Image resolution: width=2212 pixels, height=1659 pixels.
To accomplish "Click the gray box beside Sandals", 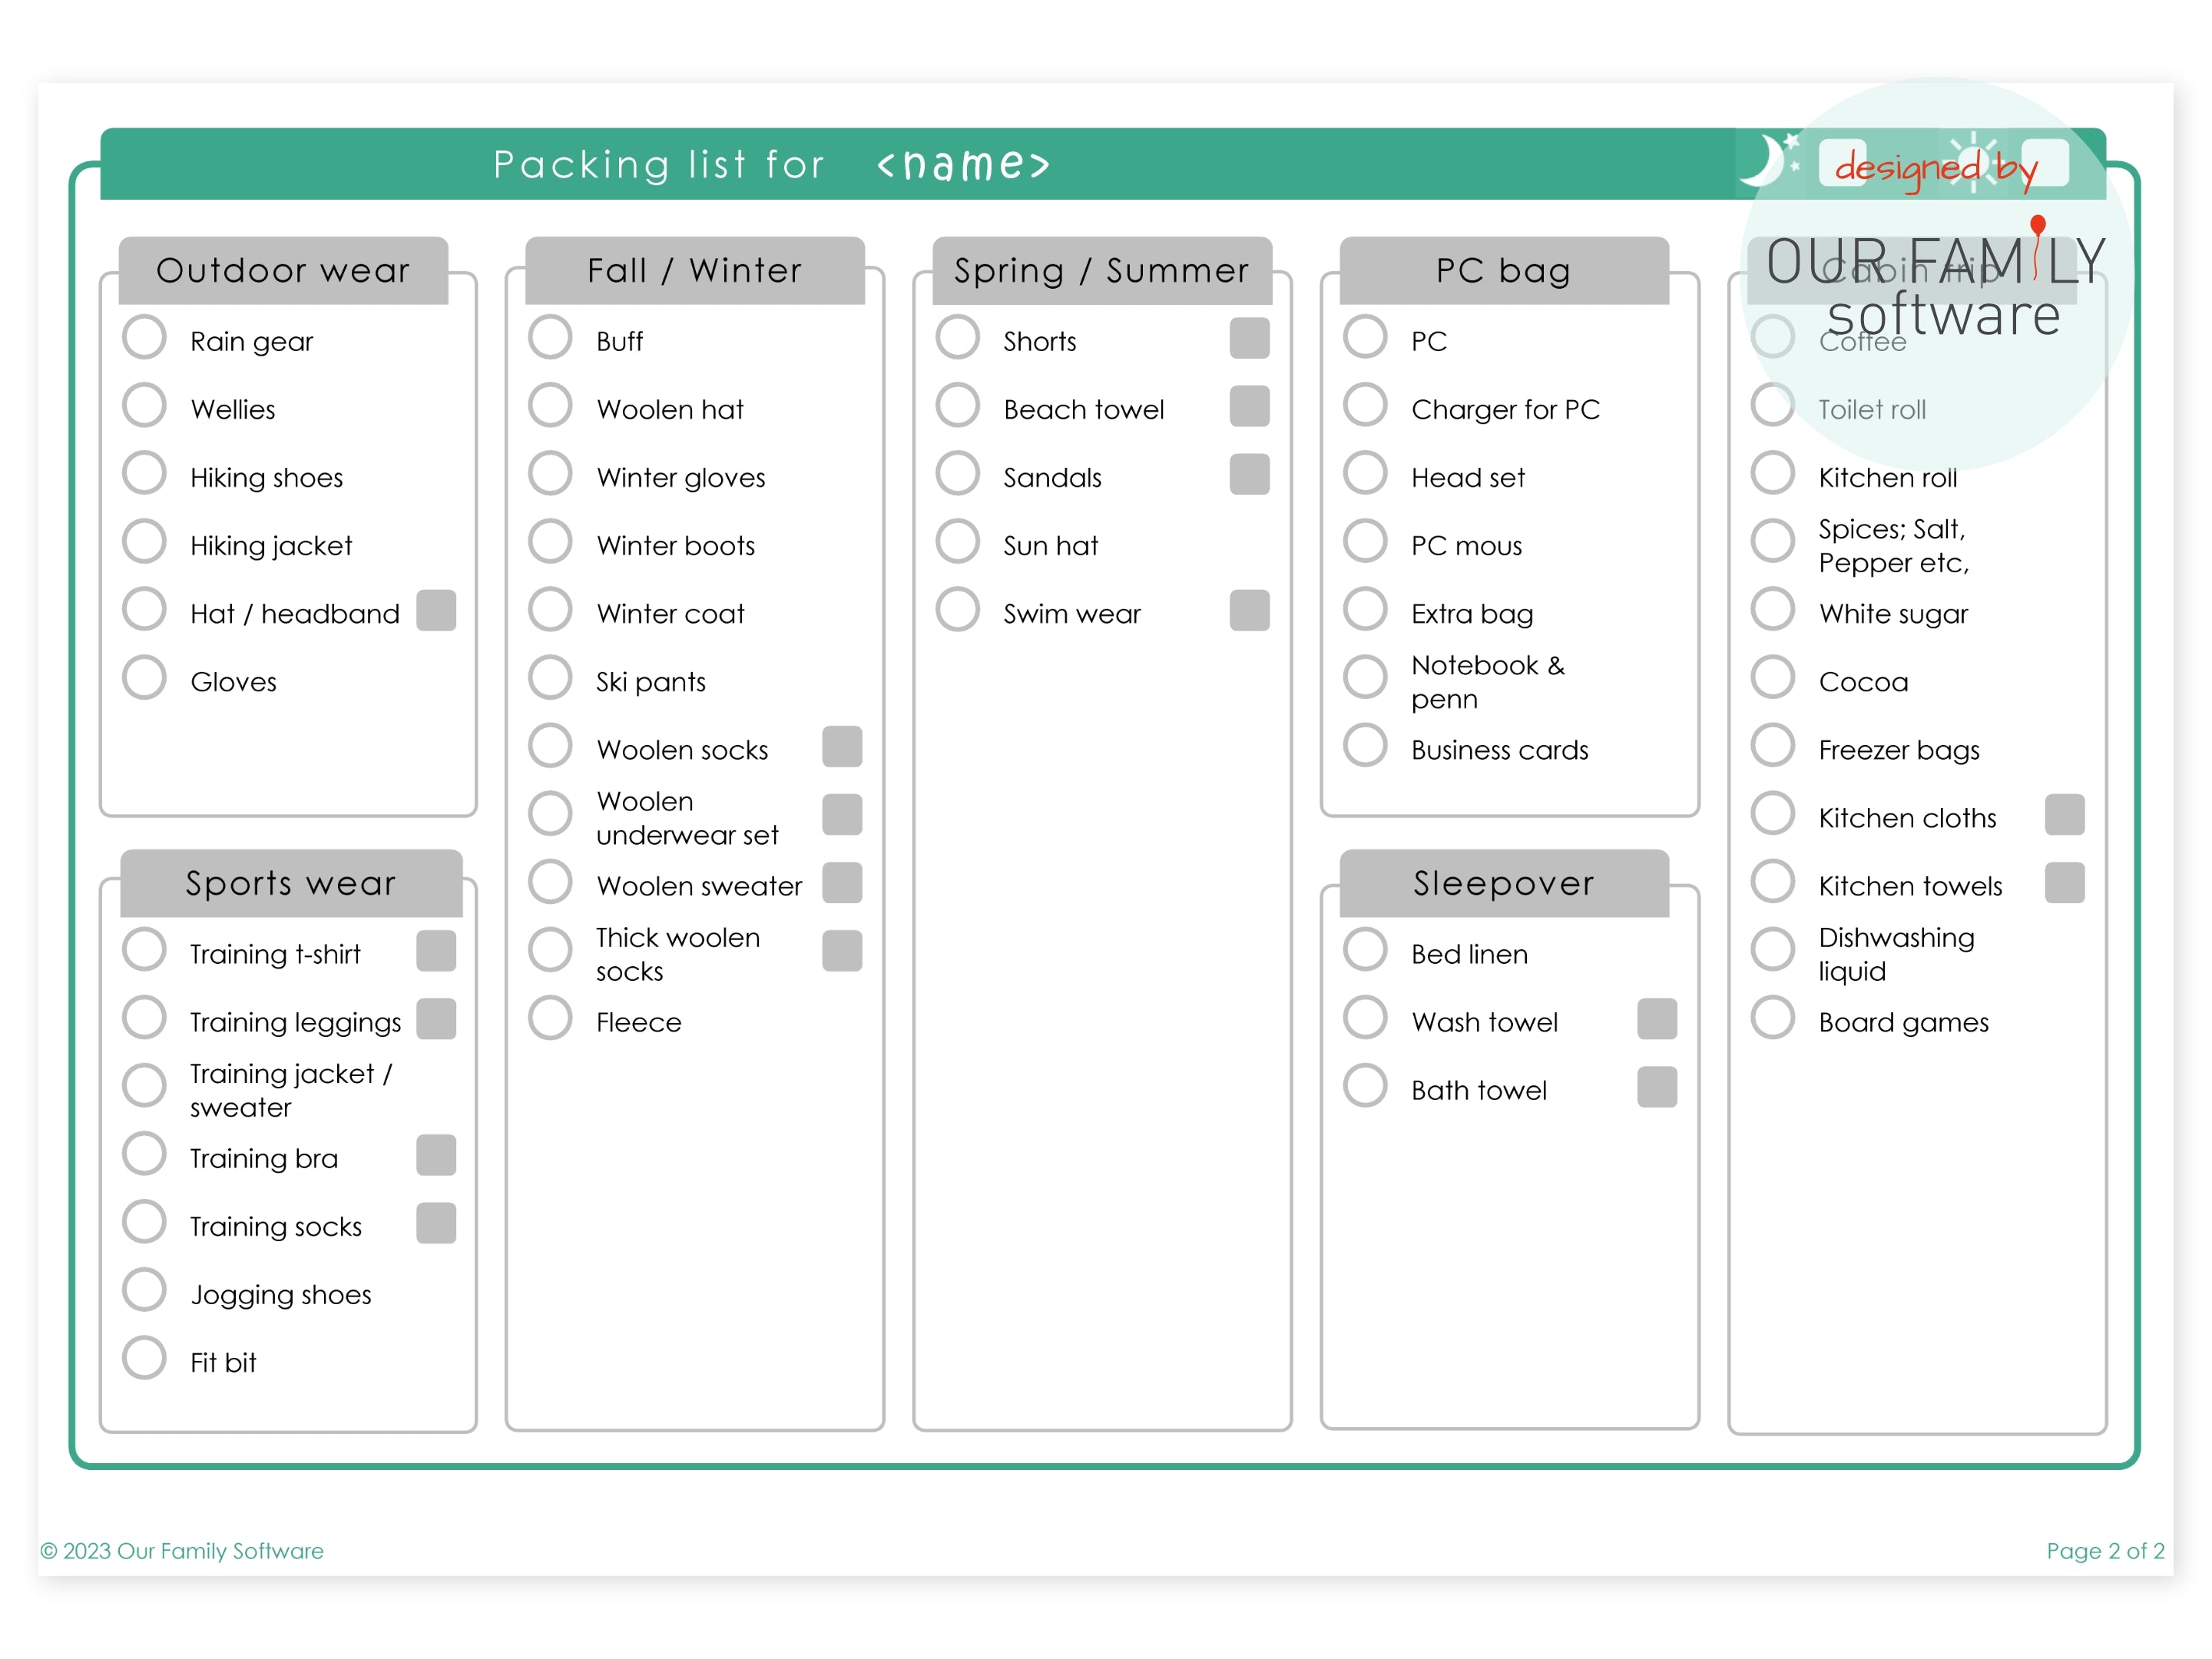I will pyautogui.click(x=1249, y=474).
